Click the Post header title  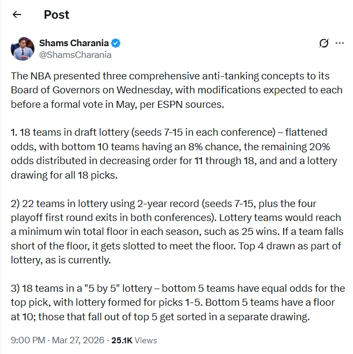point(56,14)
